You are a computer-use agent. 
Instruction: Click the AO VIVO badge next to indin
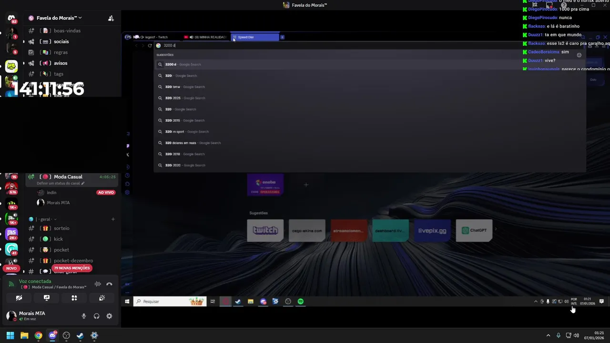click(x=106, y=192)
